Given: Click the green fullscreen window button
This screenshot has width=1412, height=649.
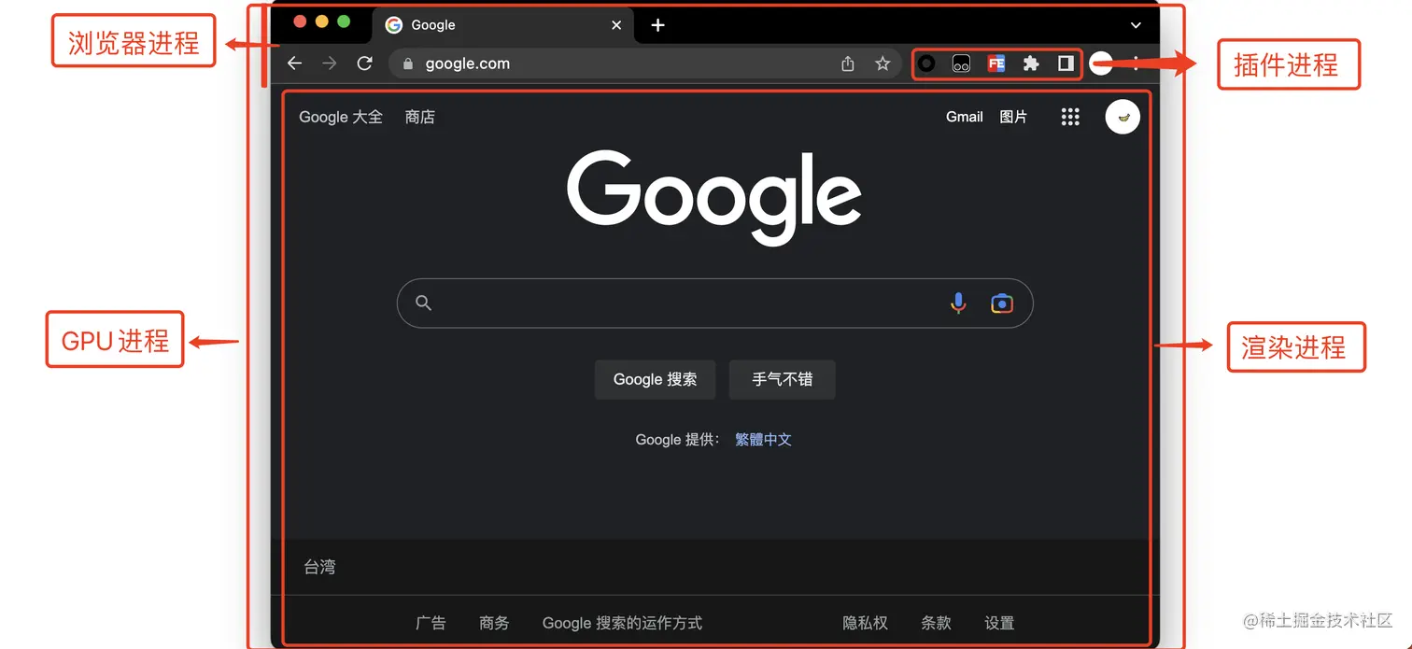Looking at the screenshot, I should pos(344,21).
